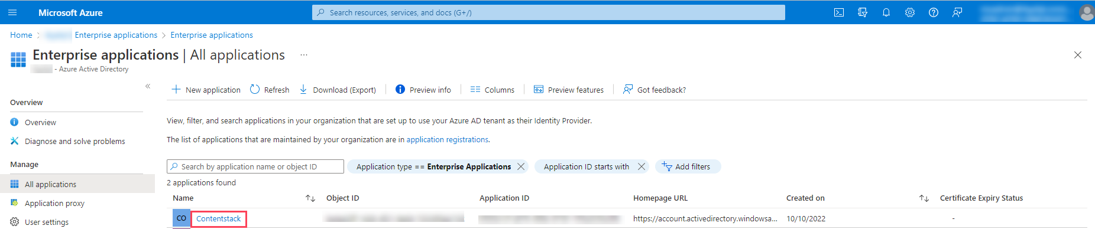The height and width of the screenshot is (229, 1095).
Task: Sort applications by Name column arrows
Action: click(310, 198)
